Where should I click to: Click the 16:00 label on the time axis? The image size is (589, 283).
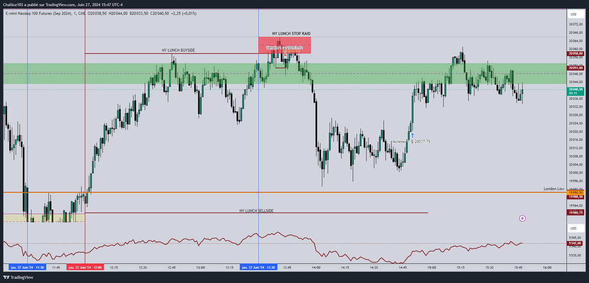(x=547, y=267)
